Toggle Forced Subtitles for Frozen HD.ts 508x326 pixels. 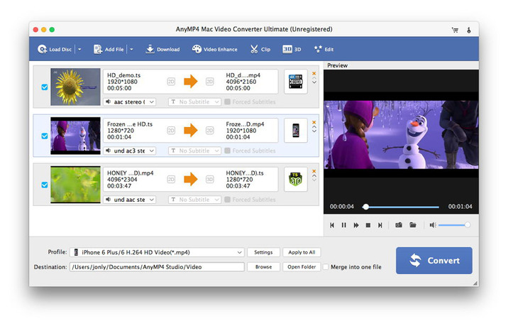click(228, 151)
